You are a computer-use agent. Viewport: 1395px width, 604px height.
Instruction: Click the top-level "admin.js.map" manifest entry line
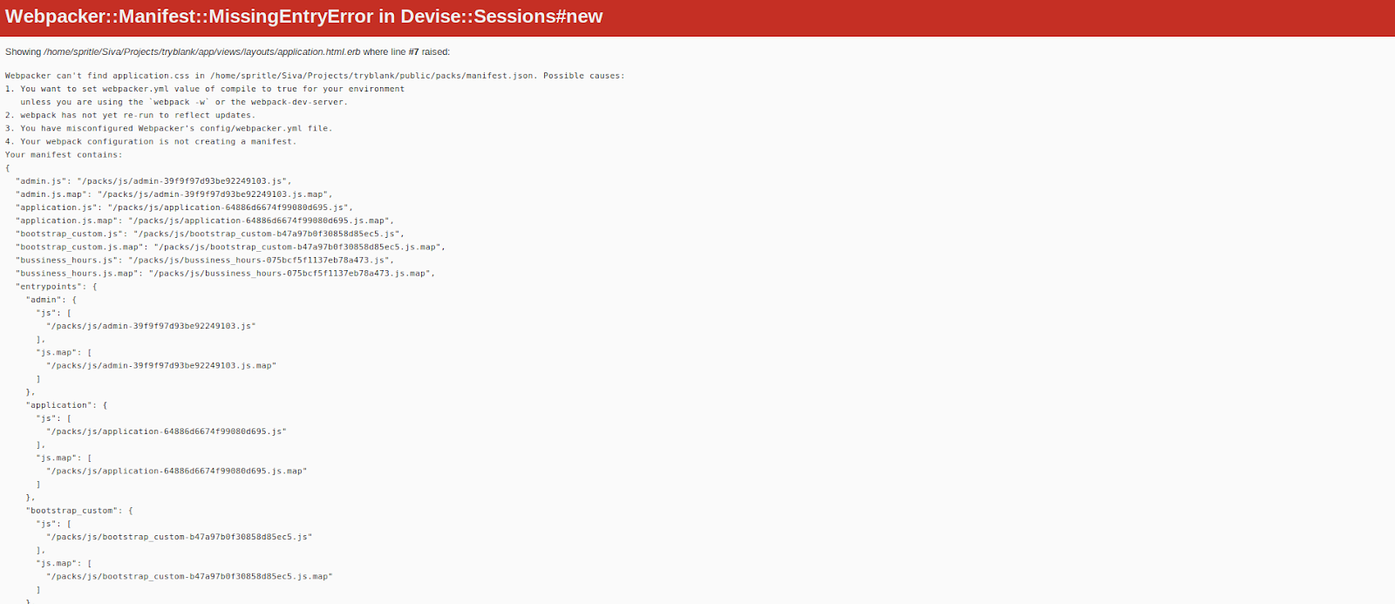coord(174,194)
